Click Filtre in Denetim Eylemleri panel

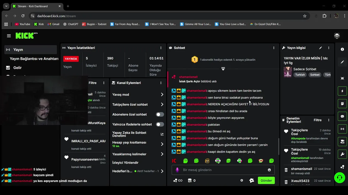(x=318, y=120)
